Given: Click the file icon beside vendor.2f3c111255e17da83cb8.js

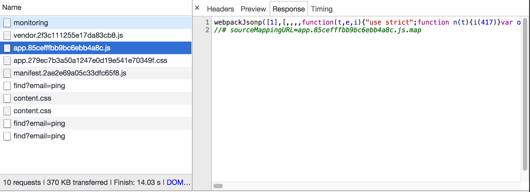Looking at the screenshot, I should coord(7,35).
